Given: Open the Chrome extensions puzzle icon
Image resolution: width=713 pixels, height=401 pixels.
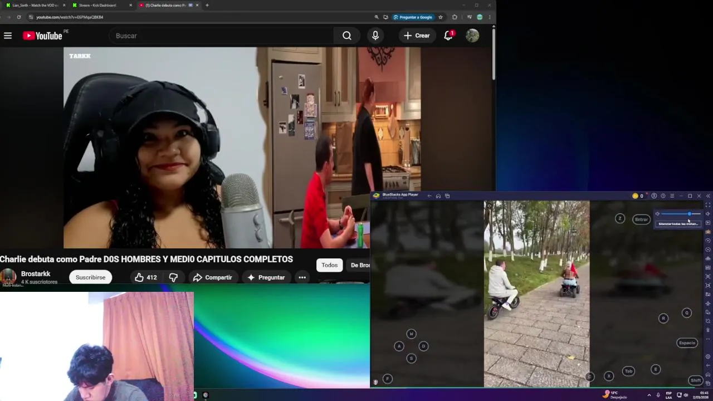Looking at the screenshot, I should 455,17.
